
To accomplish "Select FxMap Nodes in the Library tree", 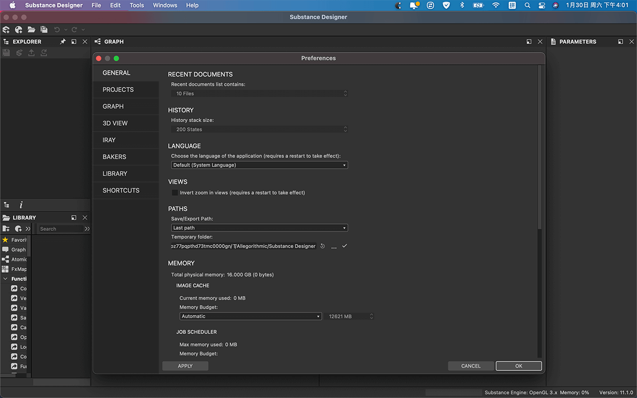I will pos(15,269).
